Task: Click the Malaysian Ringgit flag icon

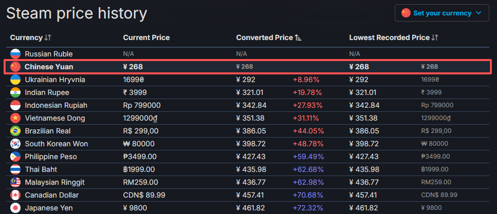Action: point(15,182)
